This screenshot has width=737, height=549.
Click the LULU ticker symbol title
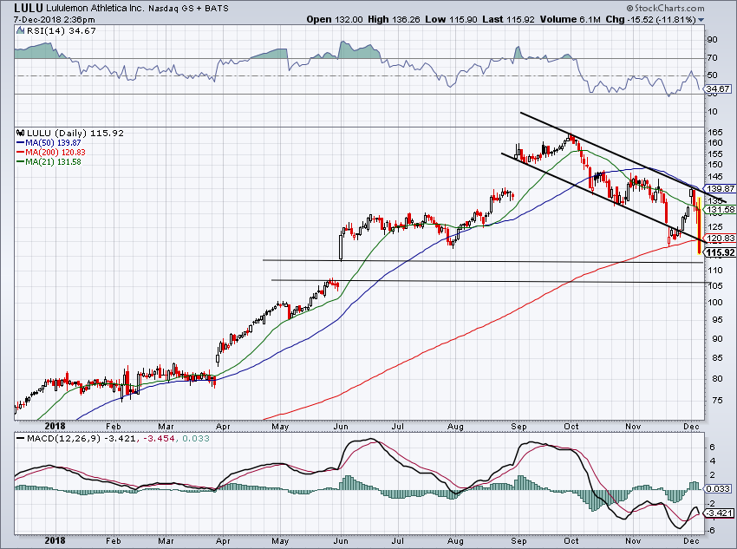(29, 8)
